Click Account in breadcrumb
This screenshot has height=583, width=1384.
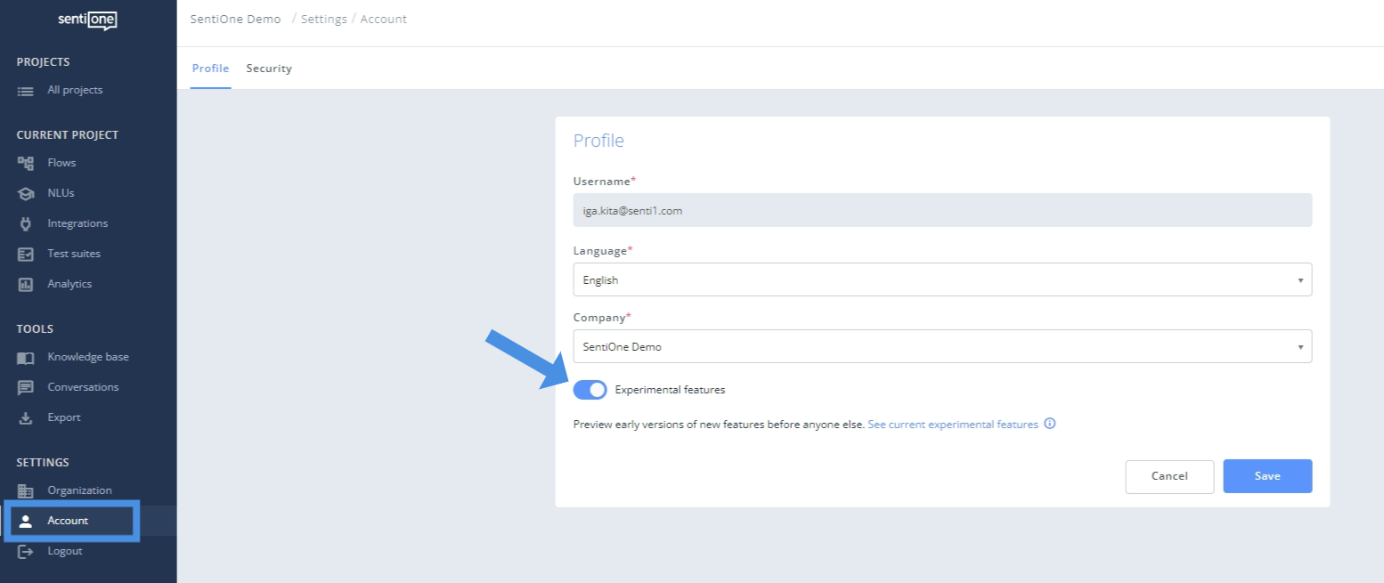pos(384,20)
